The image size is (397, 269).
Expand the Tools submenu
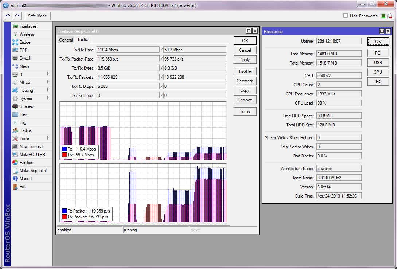click(48, 138)
